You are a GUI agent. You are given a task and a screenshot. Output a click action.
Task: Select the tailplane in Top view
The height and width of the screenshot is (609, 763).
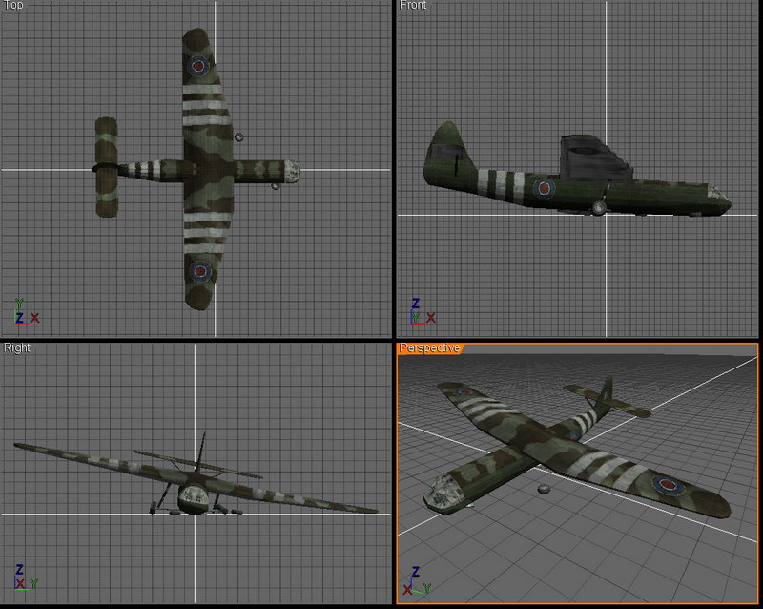click(x=106, y=167)
